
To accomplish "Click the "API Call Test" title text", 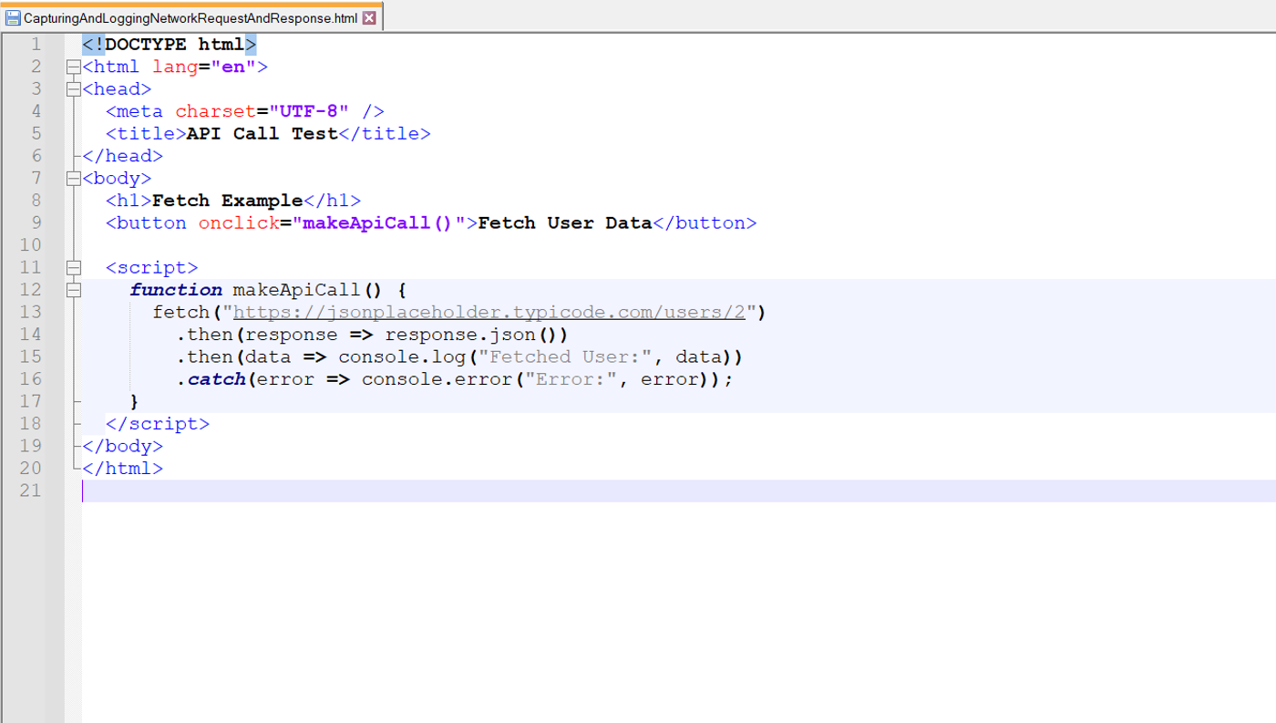I will (262, 134).
